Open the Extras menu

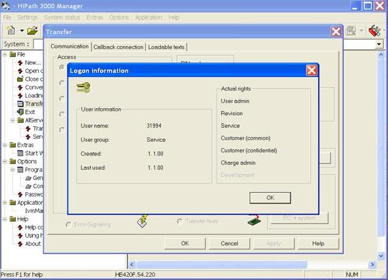(x=95, y=17)
